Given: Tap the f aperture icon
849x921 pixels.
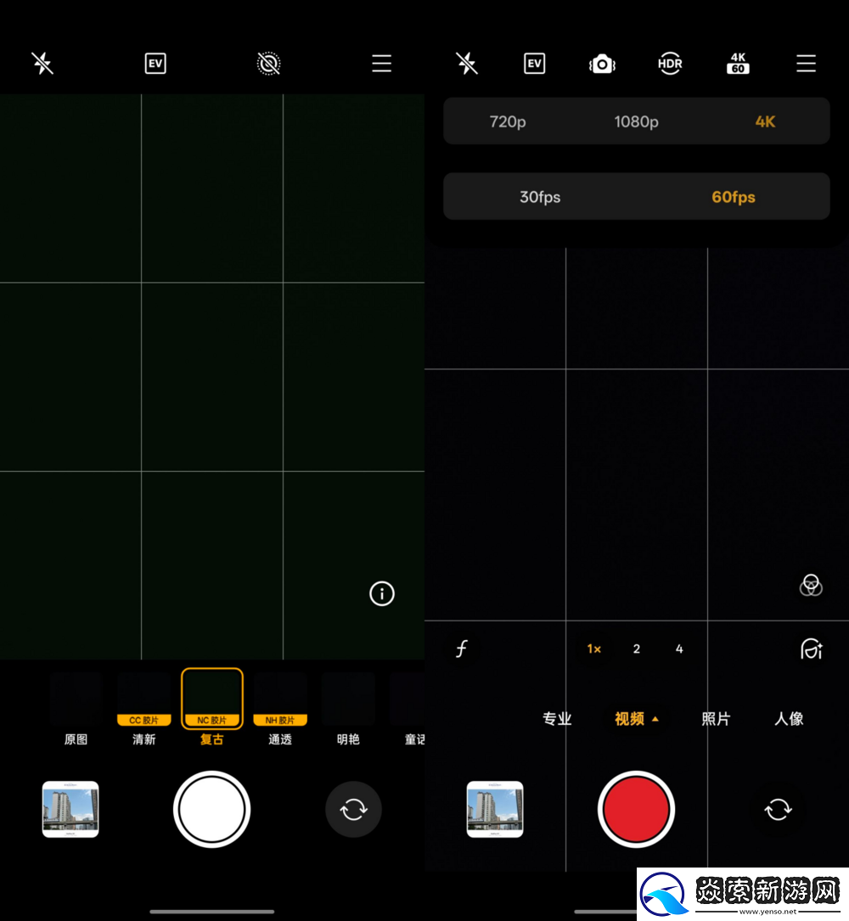Looking at the screenshot, I should pos(461,649).
